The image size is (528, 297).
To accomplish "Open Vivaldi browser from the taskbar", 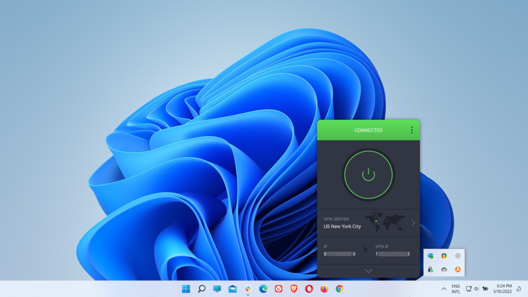I will 279,289.
